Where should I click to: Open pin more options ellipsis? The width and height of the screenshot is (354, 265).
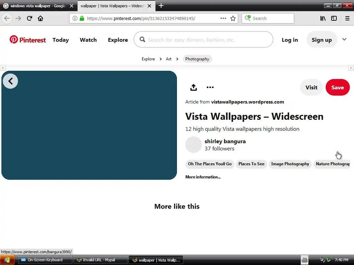pyautogui.click(x=210, y=87)
